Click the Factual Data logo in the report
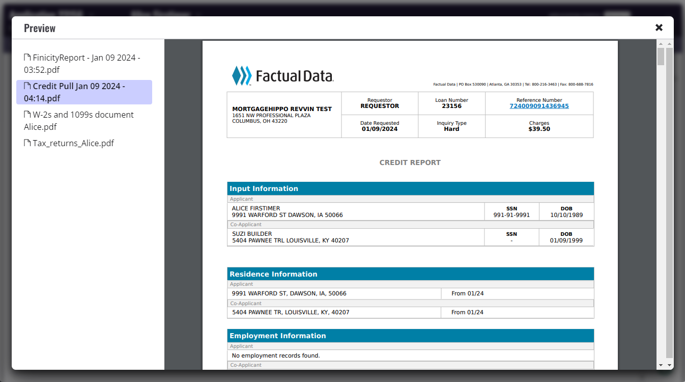 (x=282, y=76)
